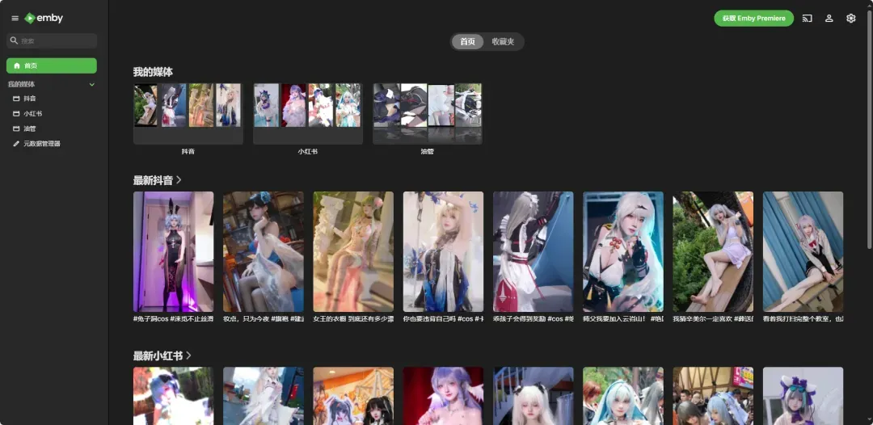Open the cast to device icon
This screenshot has height=425, width=873.
808,19
